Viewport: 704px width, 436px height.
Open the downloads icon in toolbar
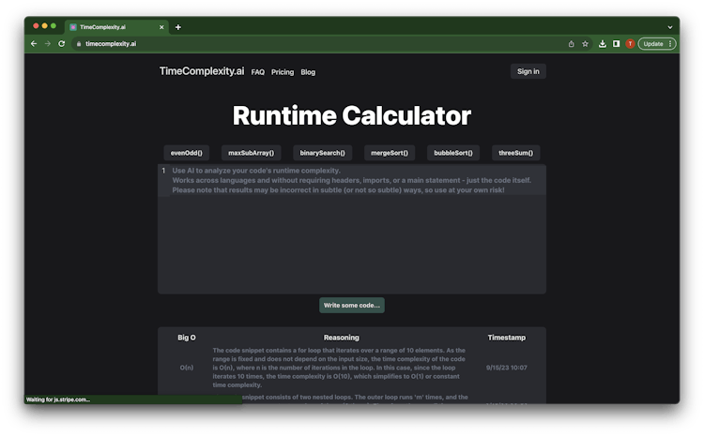coord(603,44)
